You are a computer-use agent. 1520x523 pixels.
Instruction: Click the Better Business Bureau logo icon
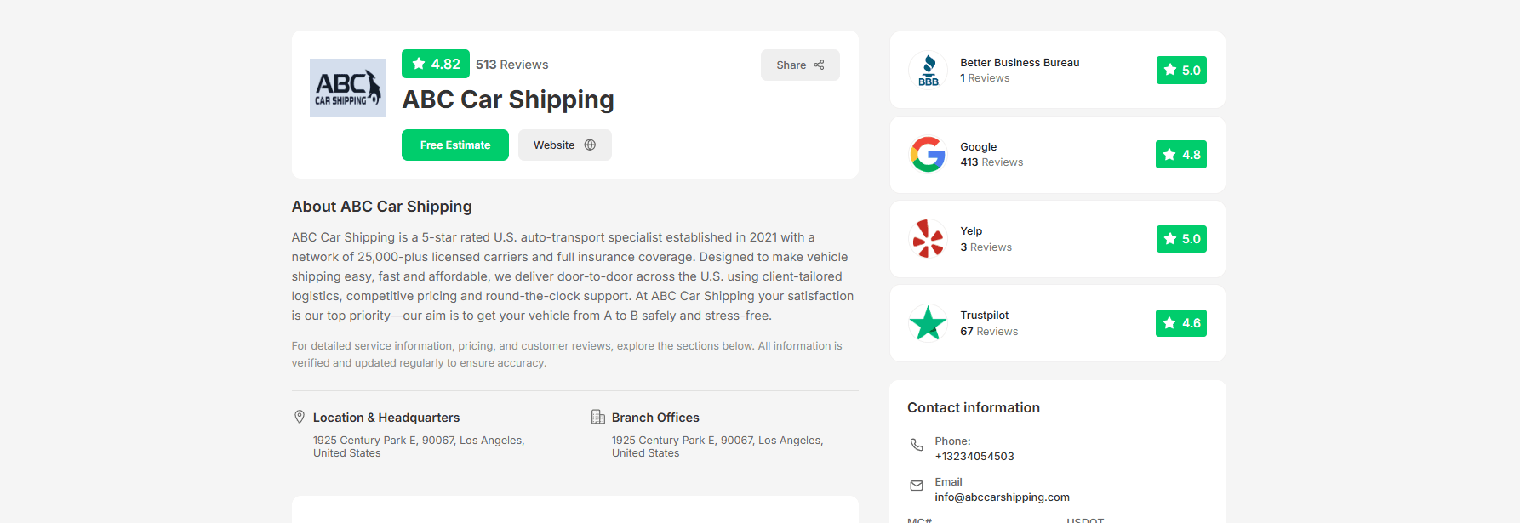click(929, 70)
